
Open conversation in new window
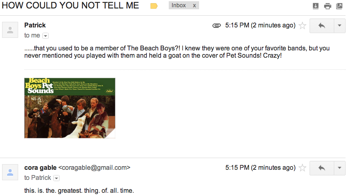click(x=340, y=6)
